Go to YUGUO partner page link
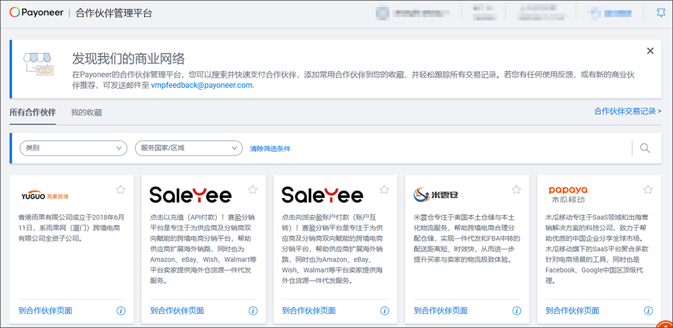The image size is (673, 328). coord(45,311)
